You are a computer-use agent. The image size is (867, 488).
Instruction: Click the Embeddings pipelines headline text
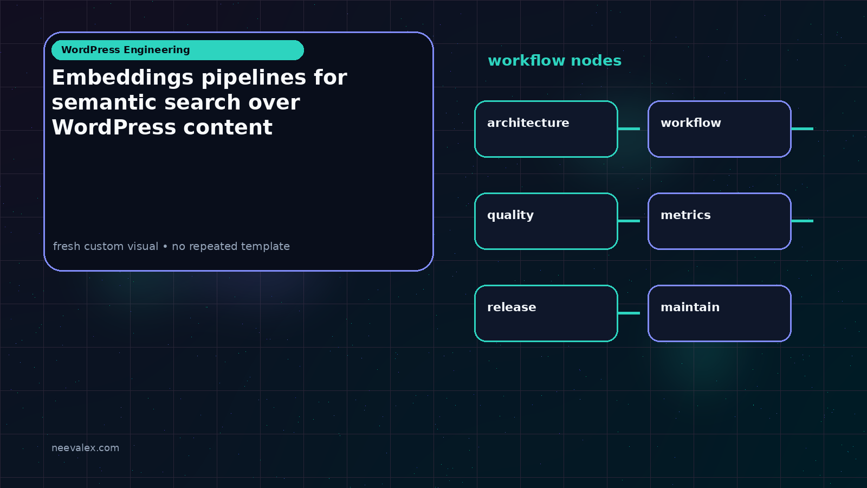[x=199, y=102]
